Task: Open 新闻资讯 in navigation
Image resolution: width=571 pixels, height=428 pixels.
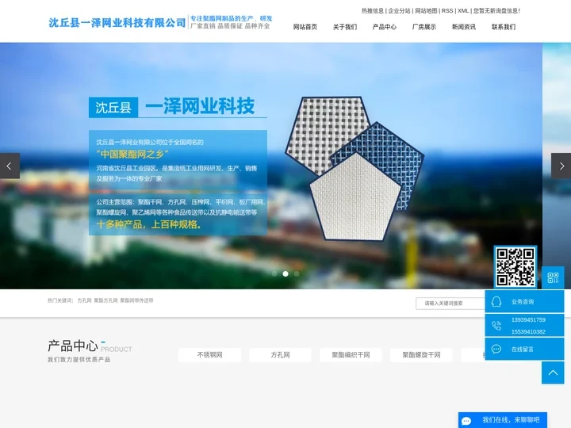Action: pyautogui.click(x=464, y=27)
